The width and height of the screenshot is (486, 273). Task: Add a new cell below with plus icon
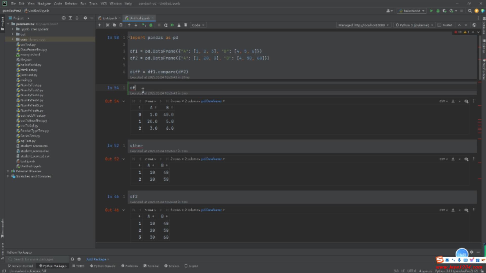tap(99, 25)
